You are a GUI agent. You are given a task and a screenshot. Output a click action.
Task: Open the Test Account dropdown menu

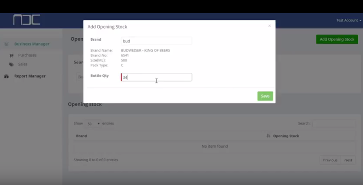click(x=349, y=20)
